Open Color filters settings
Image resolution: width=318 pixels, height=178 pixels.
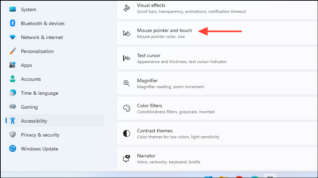coord(217,108)
